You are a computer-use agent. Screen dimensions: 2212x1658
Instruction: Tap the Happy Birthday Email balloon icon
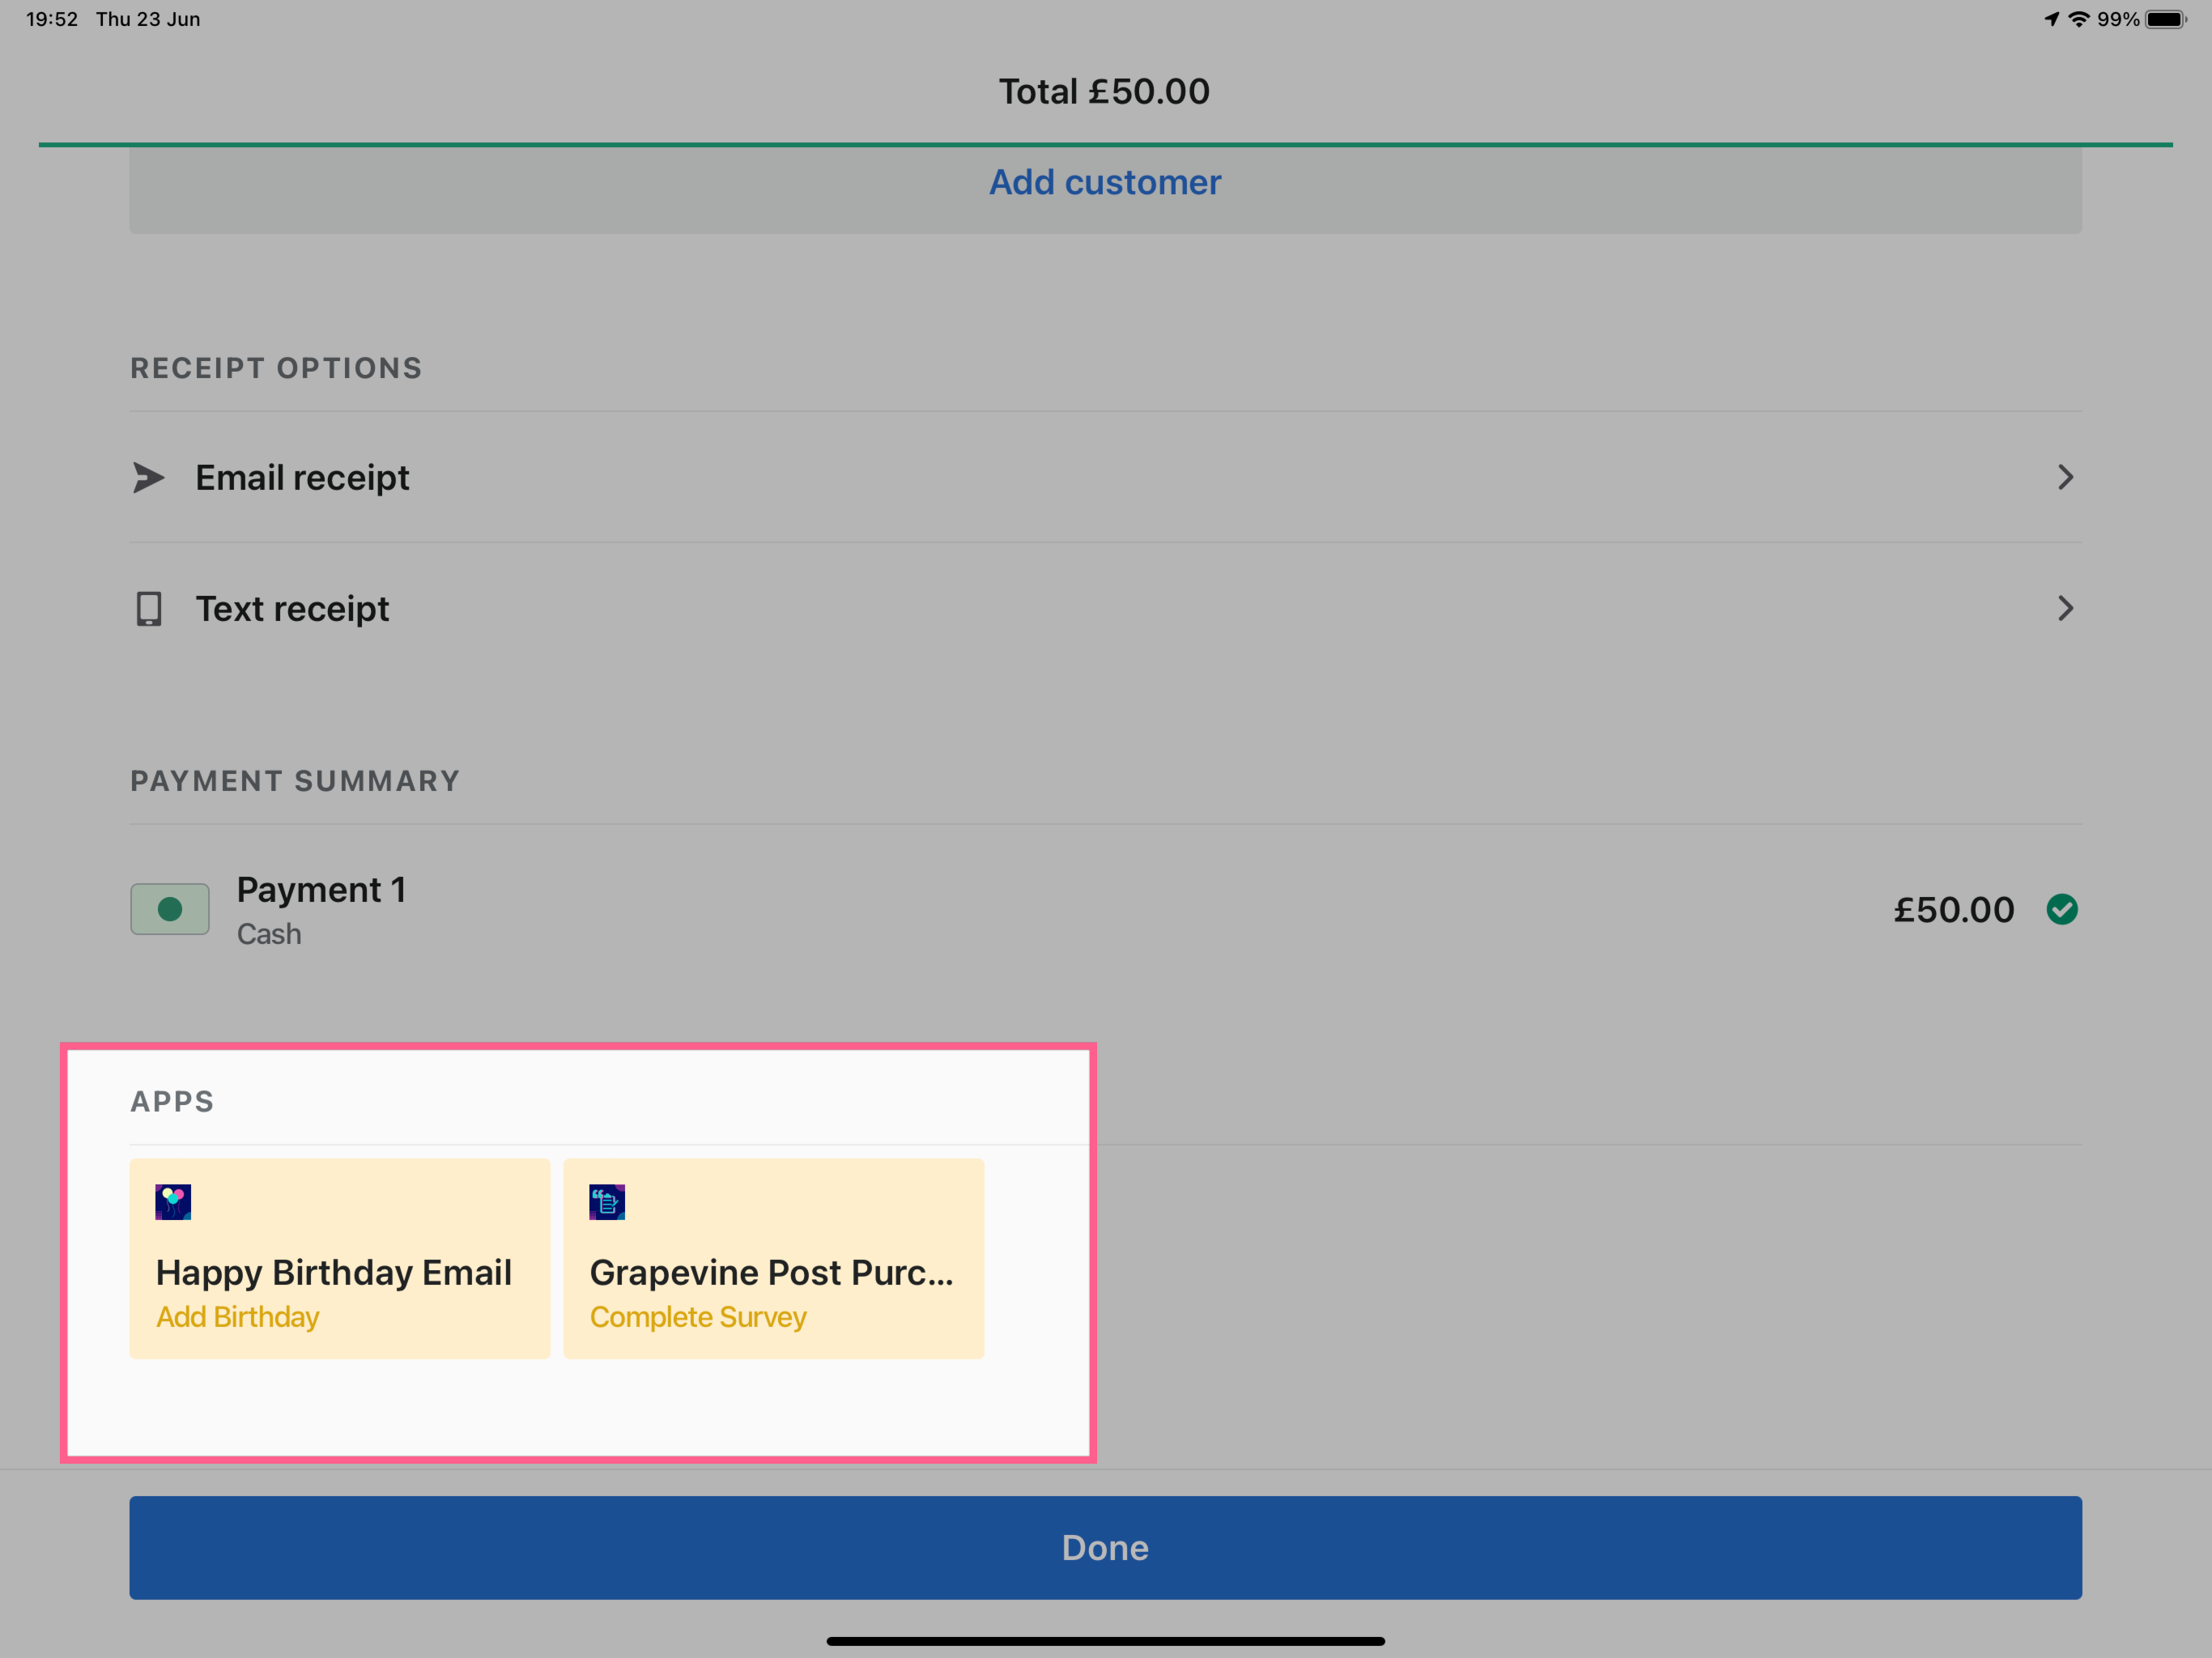pos(173,1202)
